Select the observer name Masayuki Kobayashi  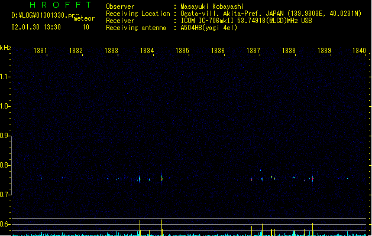(x=212, y=6)
